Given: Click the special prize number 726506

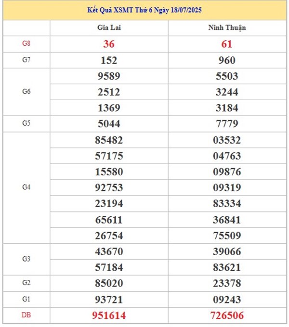Looking at the screenshot, I should (227, 315).
